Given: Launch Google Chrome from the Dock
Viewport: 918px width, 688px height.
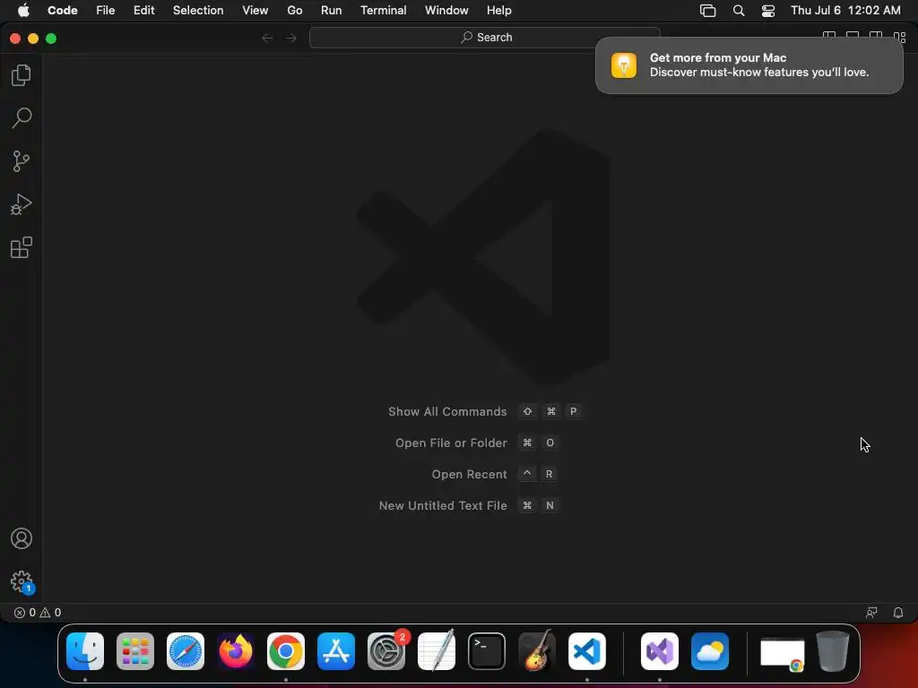Looking at the screenshot, I should pos(286,651).
